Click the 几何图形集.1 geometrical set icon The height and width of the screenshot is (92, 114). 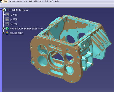click(x=7, y=33)
